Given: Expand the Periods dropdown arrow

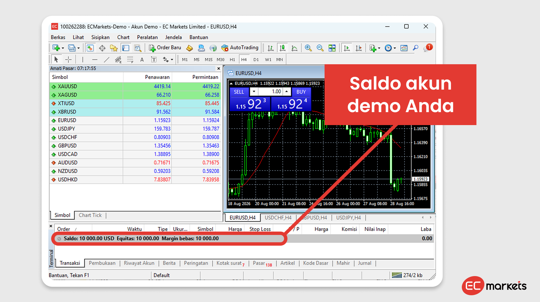Looking at the screenshot, I should (395, 48).
